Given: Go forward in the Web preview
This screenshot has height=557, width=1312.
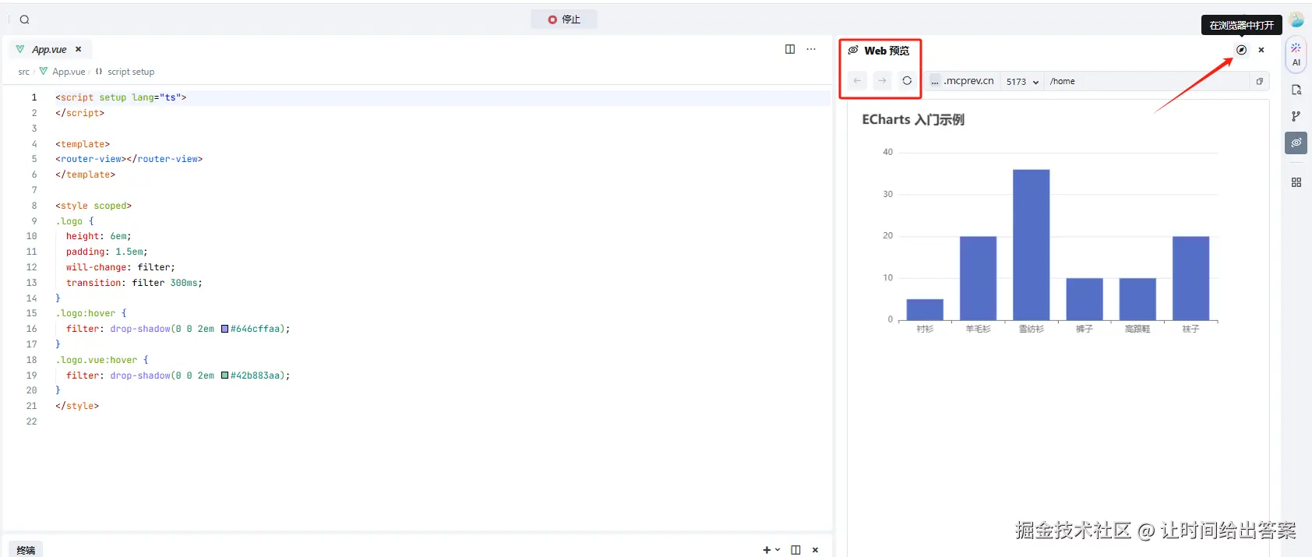Looking at the screenshot, I should click(882, 80).
